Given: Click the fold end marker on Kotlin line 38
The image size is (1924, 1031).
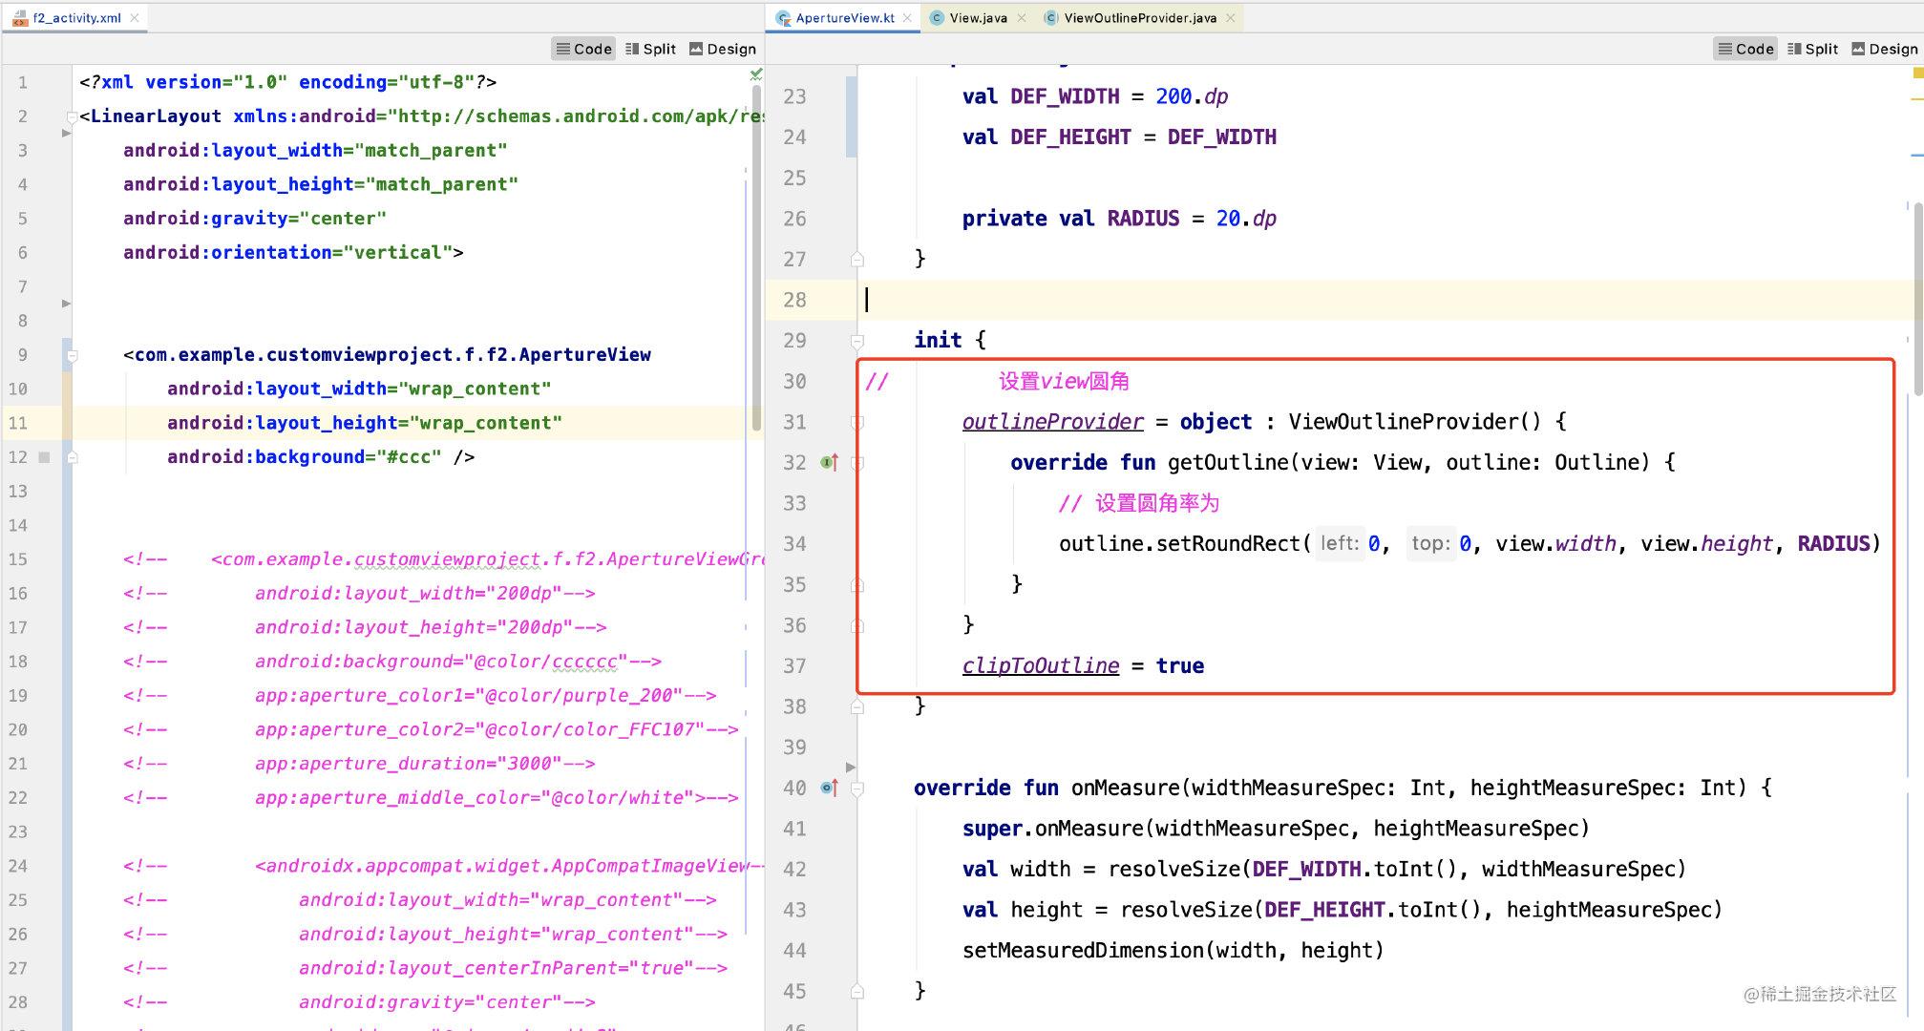Looking at the screenshot, I should [857, 706].
